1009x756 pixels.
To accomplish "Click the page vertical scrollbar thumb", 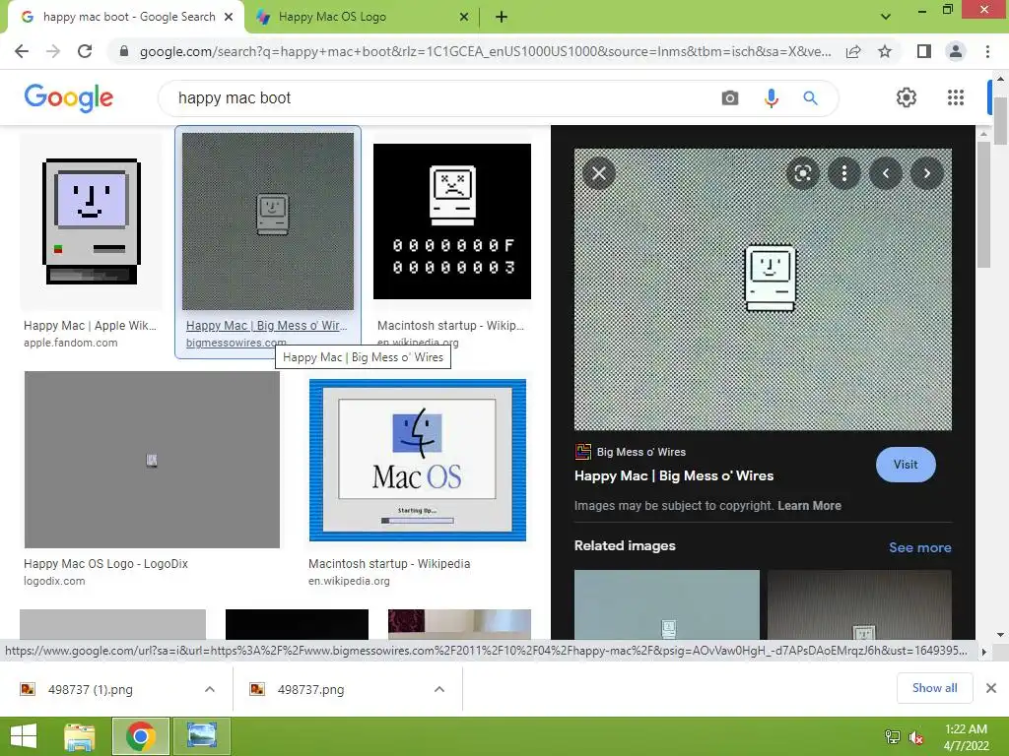I will pos(1000,121).
